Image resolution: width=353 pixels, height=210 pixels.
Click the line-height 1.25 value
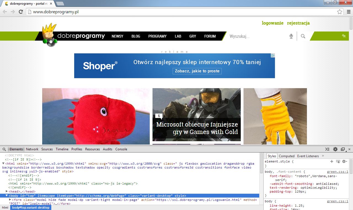click(299, 206)
